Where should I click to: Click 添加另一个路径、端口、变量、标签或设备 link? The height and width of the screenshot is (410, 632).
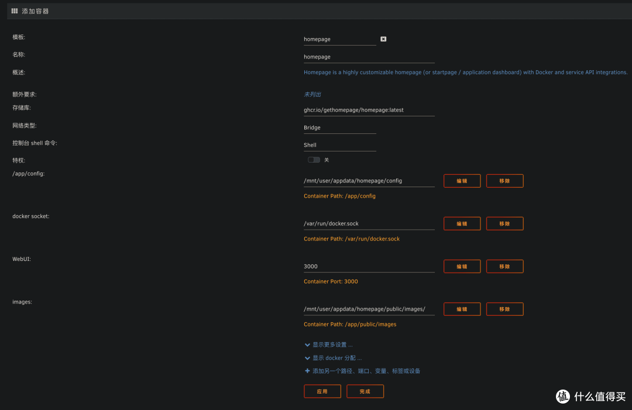click(366, 371)
